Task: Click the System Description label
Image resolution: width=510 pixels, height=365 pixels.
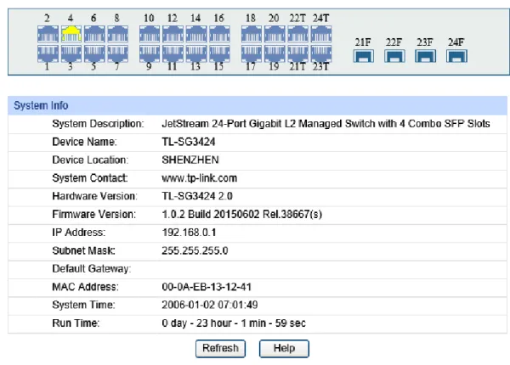Action: coord(98,124)
